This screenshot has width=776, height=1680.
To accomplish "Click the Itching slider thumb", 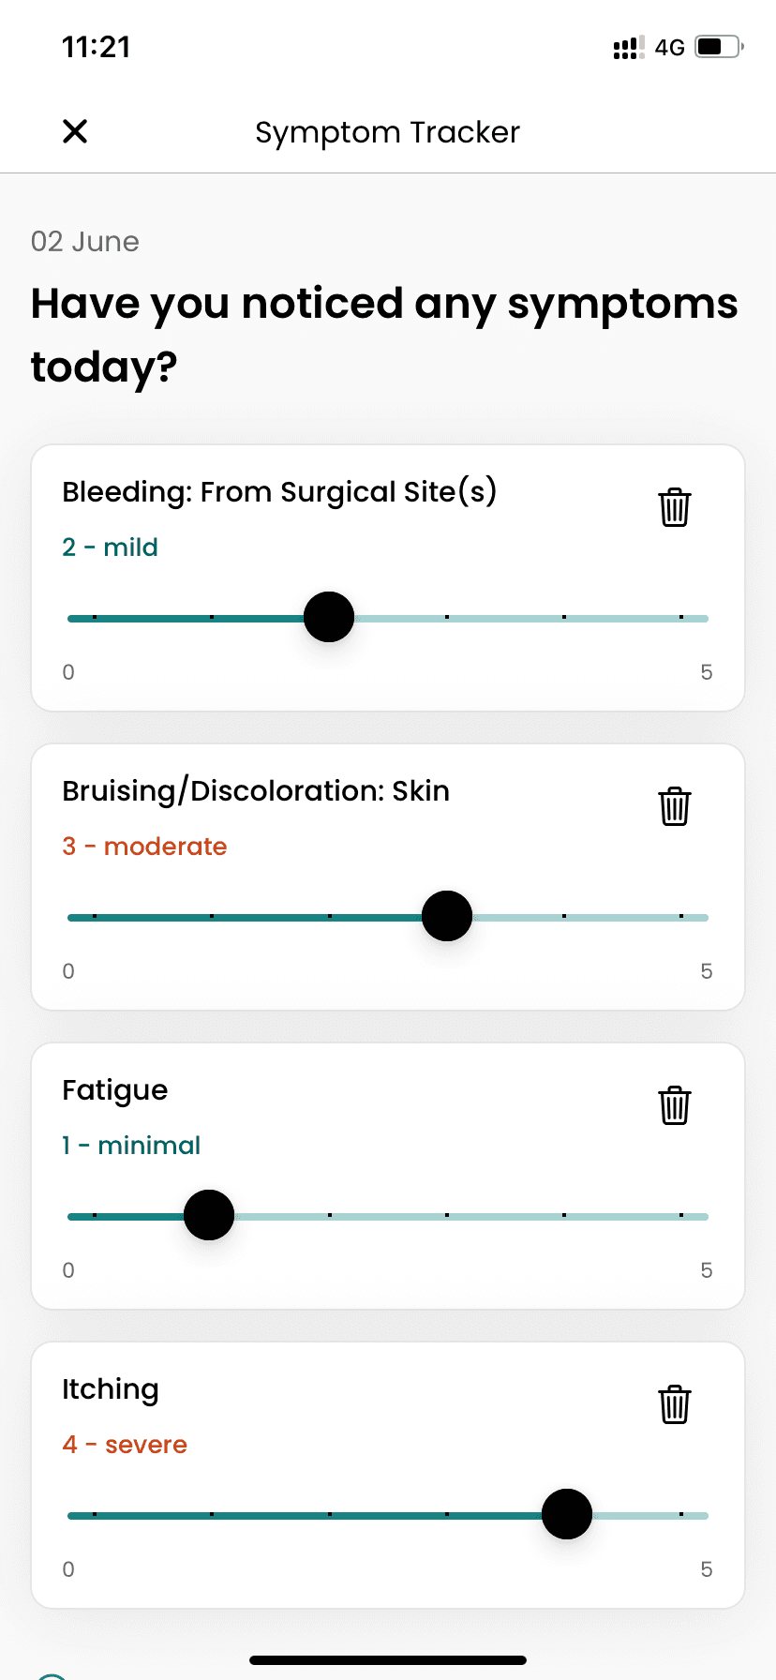I will (x=567, y=1514).
